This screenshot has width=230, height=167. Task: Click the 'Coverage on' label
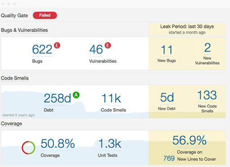pyautogui.click(x=190, y=152)
